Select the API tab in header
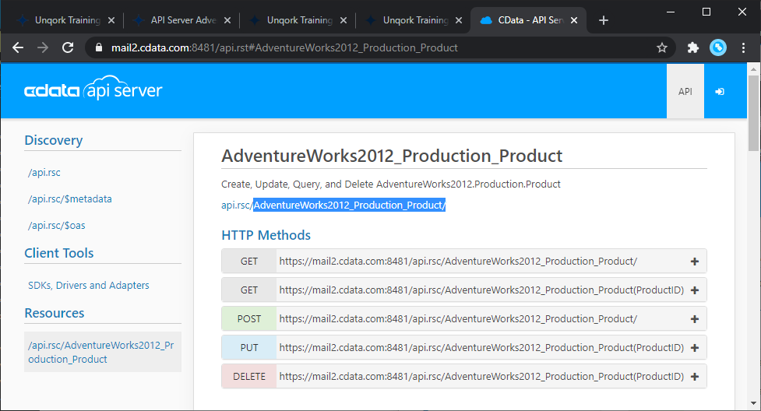 click(685, 91)
